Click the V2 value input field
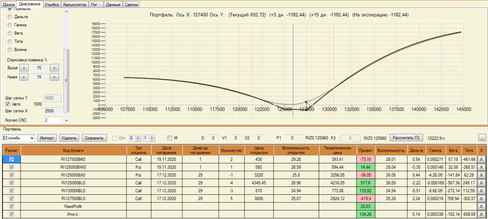488x219 pixels. pyautogui.click(x=259, y=138)
